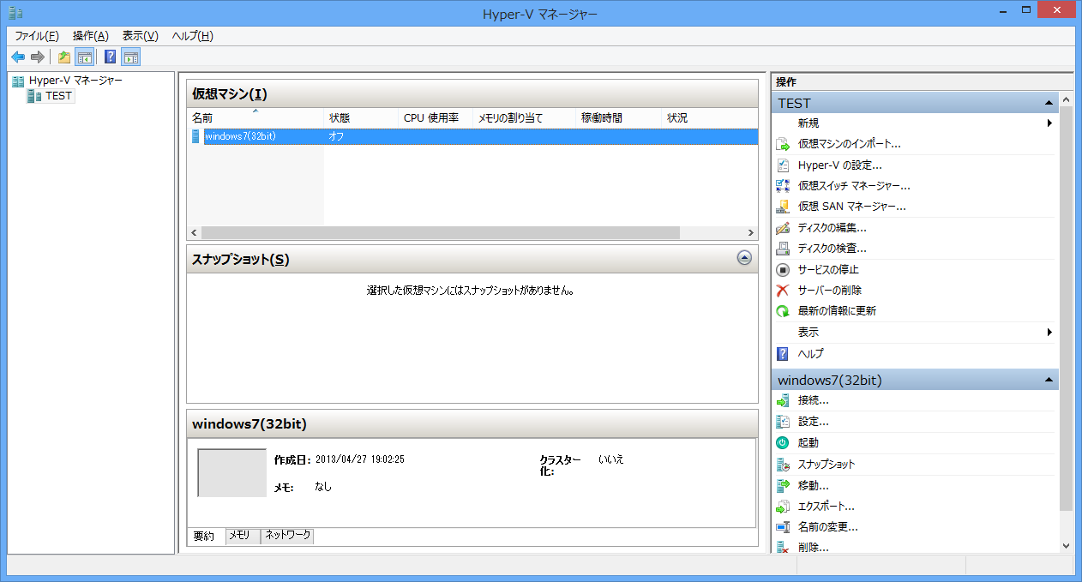Click 仮想スイッチ マネージャー... action link
This screenshot has height=582, width=1082.
(854, 185)
